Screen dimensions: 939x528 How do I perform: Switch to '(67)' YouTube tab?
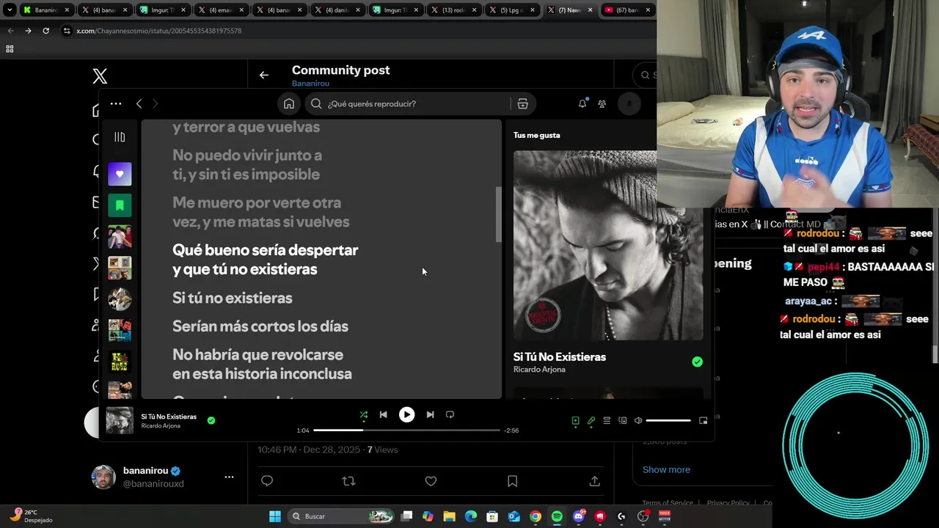click(627, 10)
